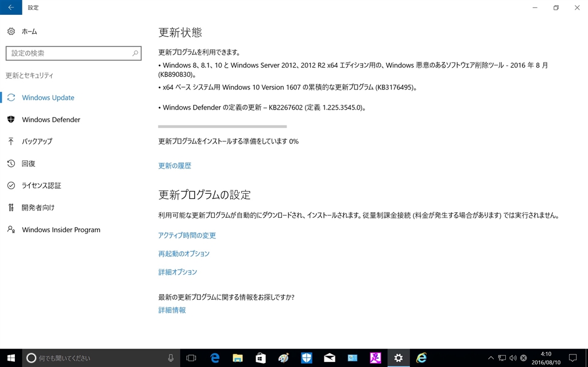Click the recovery clock icon
This screenshot has width=588, height=367.
11,163
